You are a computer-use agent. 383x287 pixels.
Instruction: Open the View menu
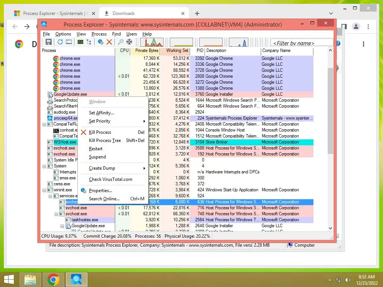click(x=81, y=34)
